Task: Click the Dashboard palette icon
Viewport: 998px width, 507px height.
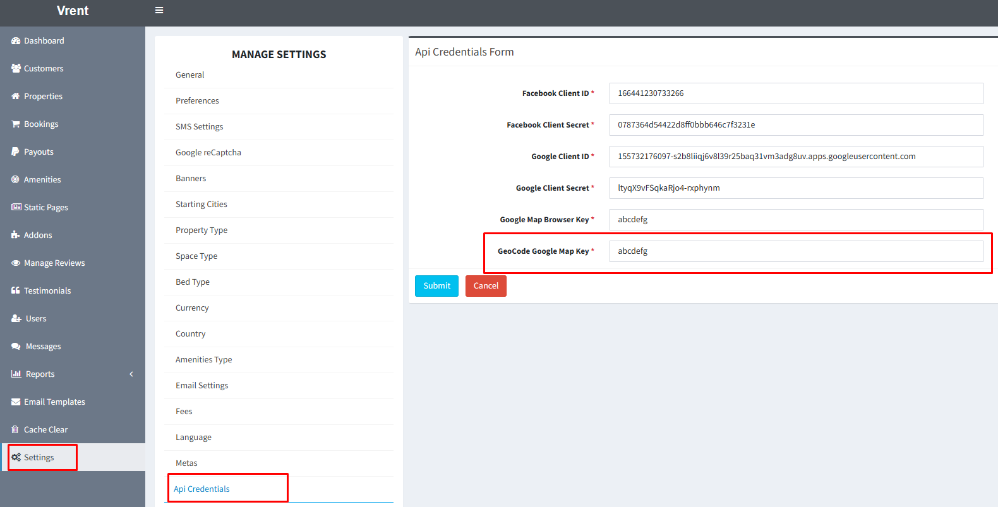Action: click(16, 41)
